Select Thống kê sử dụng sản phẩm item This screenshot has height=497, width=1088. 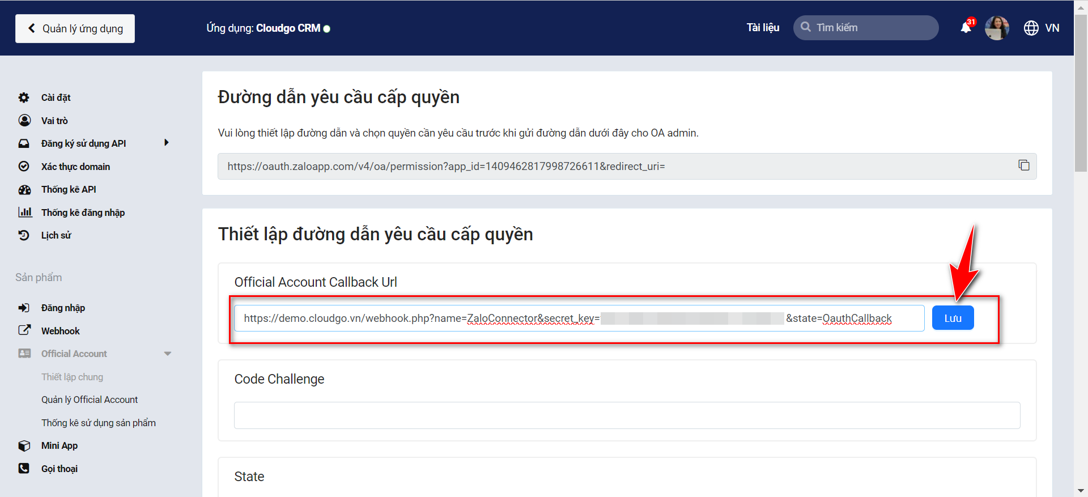(99, 423)
